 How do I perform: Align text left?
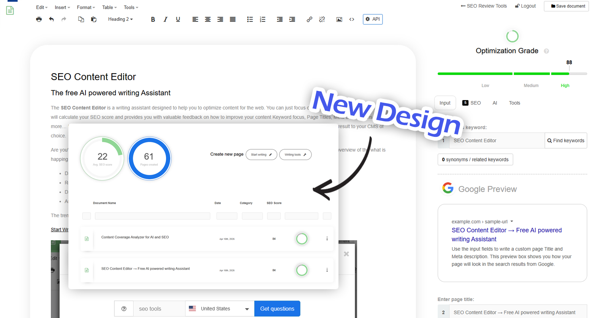coord(195,19)
